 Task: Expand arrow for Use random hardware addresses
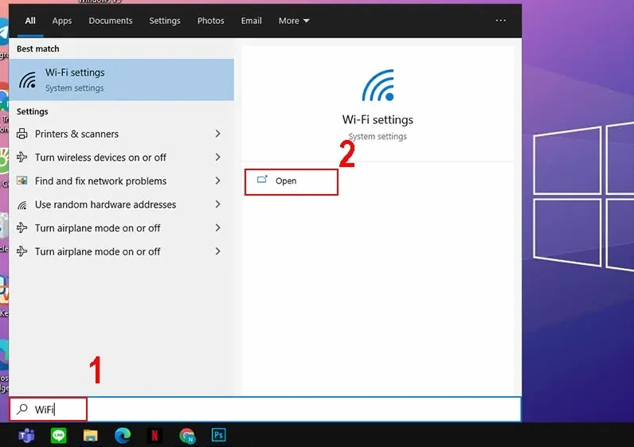(218, 204)
